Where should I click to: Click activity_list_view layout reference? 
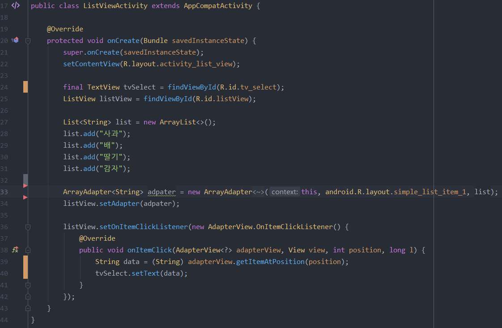coord(196,64)
